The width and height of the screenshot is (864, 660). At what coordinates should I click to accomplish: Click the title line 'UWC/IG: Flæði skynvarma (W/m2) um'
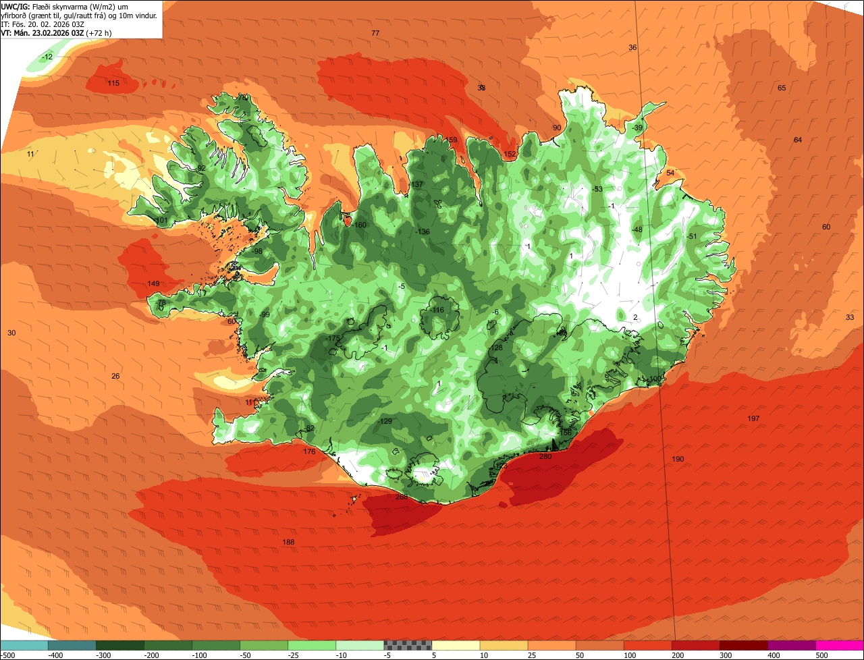click(x=65, y=6)
